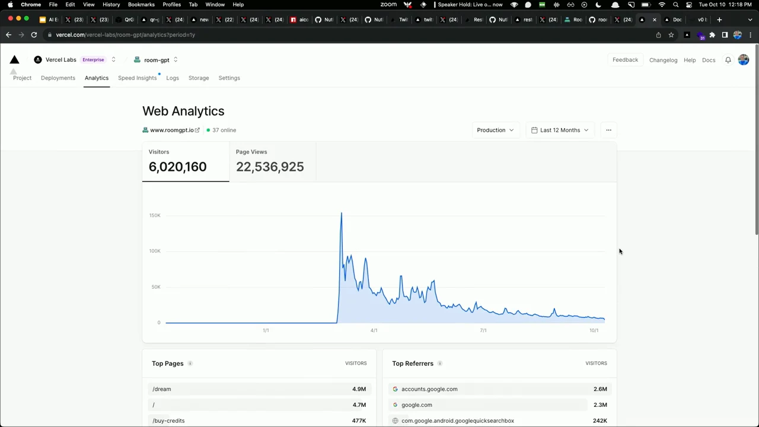
Task: Open the Chrome tab search chevron
Action: (750, 20)
